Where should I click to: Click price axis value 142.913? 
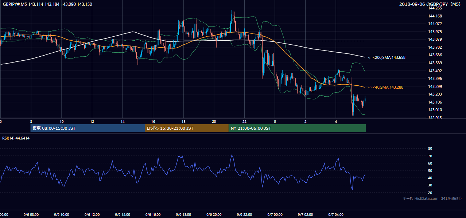pyautogui.click(x=435, y=118)
